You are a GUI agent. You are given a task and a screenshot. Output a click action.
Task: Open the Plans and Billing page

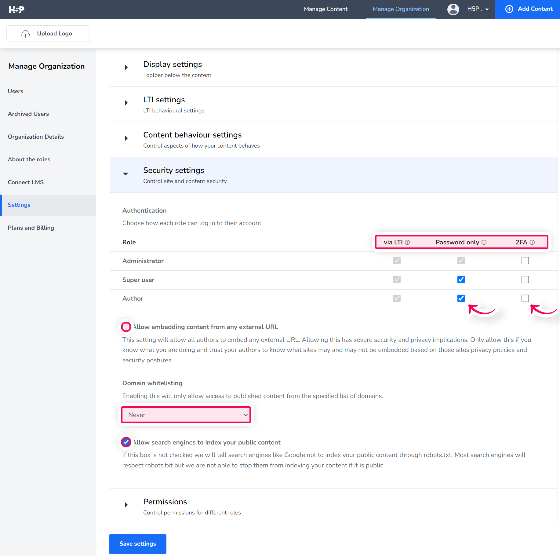[x=31, y=228]
